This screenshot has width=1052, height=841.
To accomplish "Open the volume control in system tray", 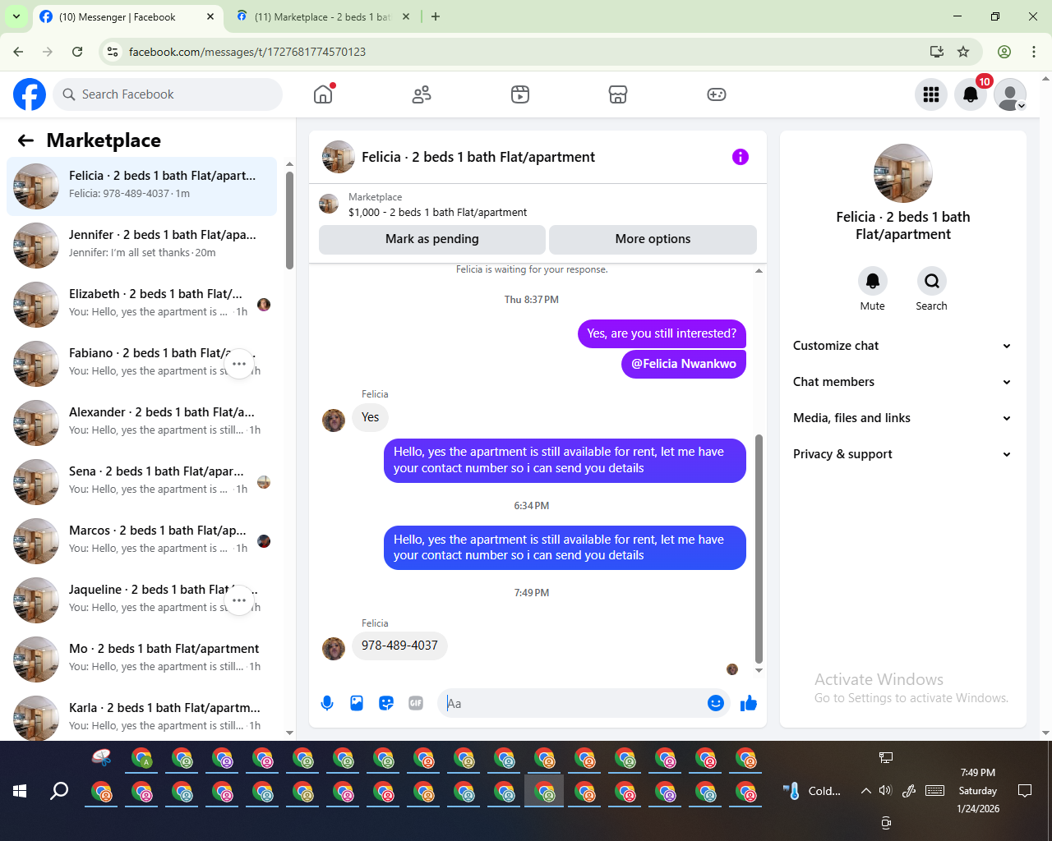I will tap(885, 791).
